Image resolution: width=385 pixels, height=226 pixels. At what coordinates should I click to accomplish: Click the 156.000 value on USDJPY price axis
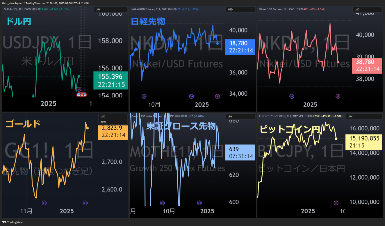(x=110, y=68)
